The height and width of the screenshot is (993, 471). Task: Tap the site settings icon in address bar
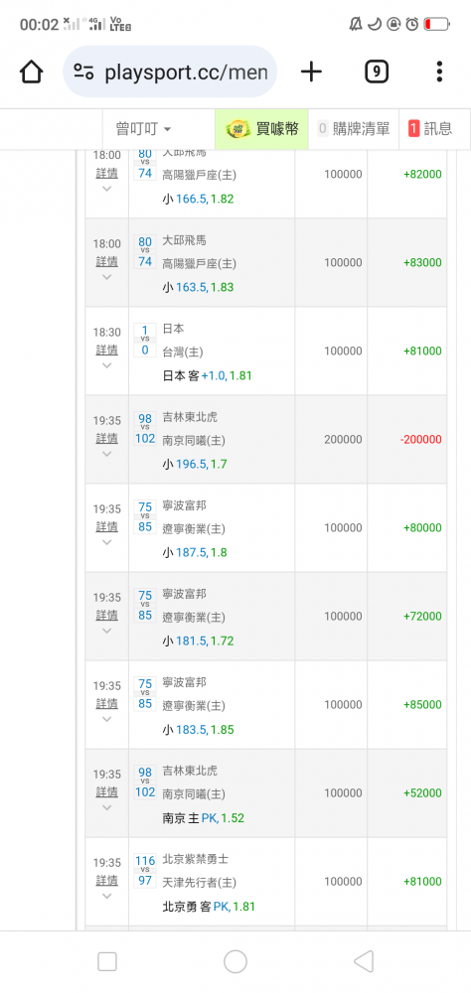coord(83,71)
